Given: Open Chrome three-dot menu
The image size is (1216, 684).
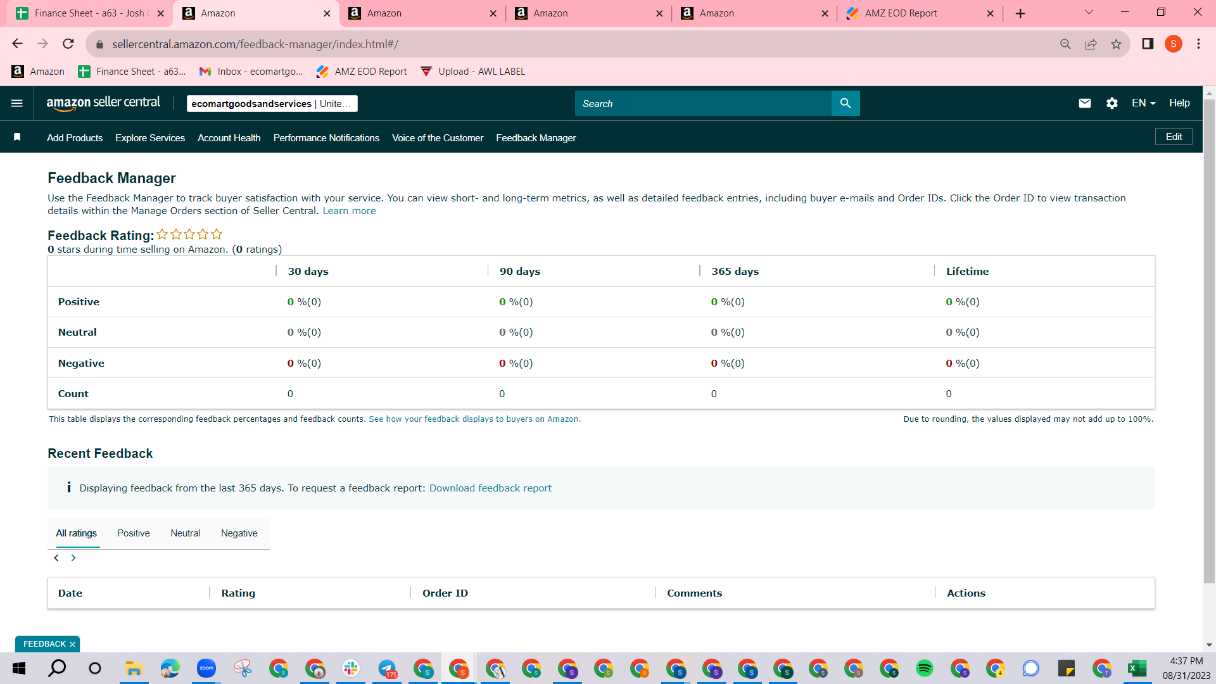Looking at the screenshot, I should click(x=1198, y=44).
